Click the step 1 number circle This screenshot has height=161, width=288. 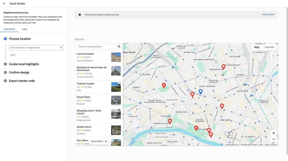pyautogui.click(x=5, y=39)
